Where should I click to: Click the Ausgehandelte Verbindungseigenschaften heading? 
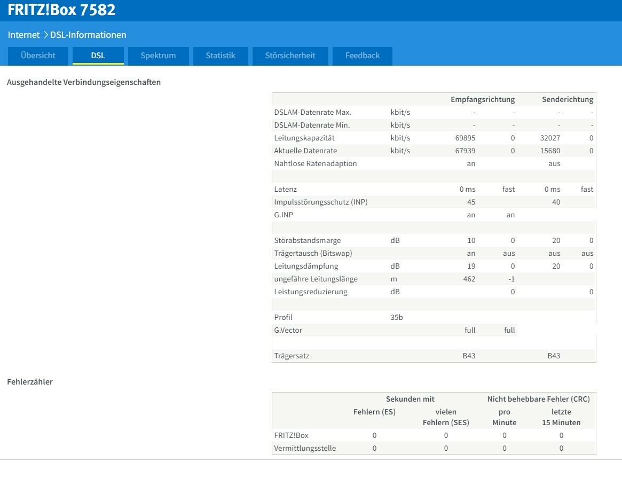tap(84, 82)
